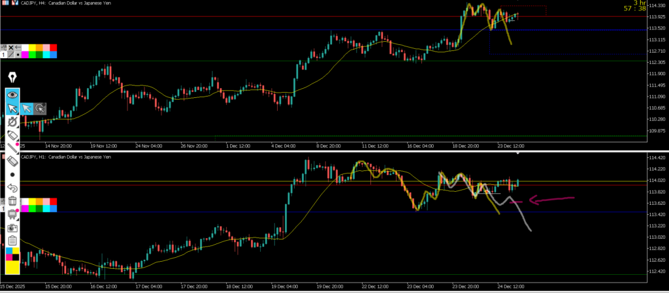The width and height of the screenshot is (669, 293).
Task: Select the straight line tool with pink dot
Action: pos(12,148)
